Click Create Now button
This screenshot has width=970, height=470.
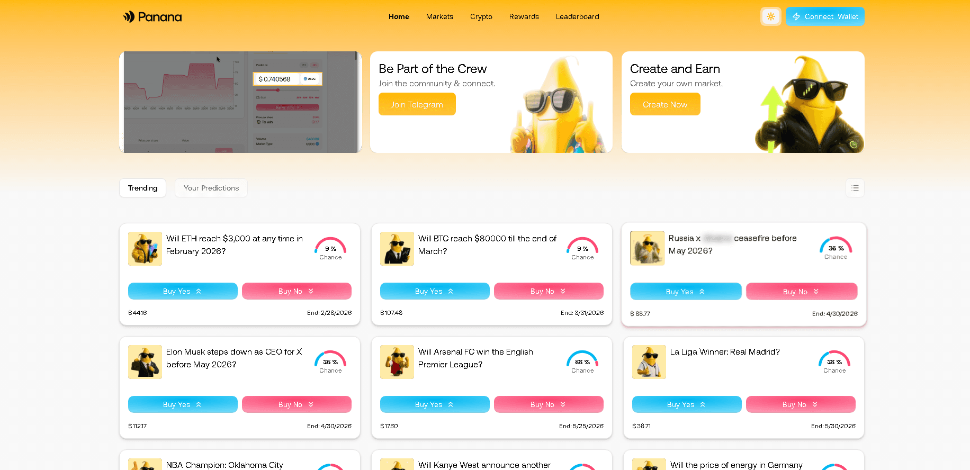[x=664, y=104]
